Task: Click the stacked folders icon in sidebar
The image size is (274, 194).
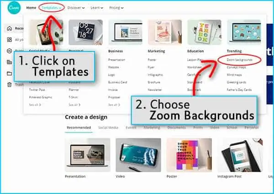Action: pos(10,62)
